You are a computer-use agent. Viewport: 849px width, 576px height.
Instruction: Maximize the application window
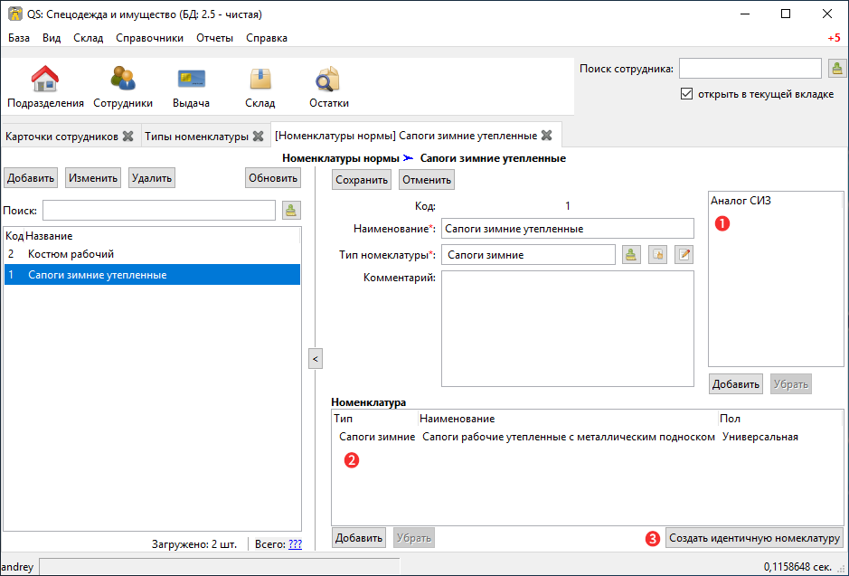pos(786,14)
